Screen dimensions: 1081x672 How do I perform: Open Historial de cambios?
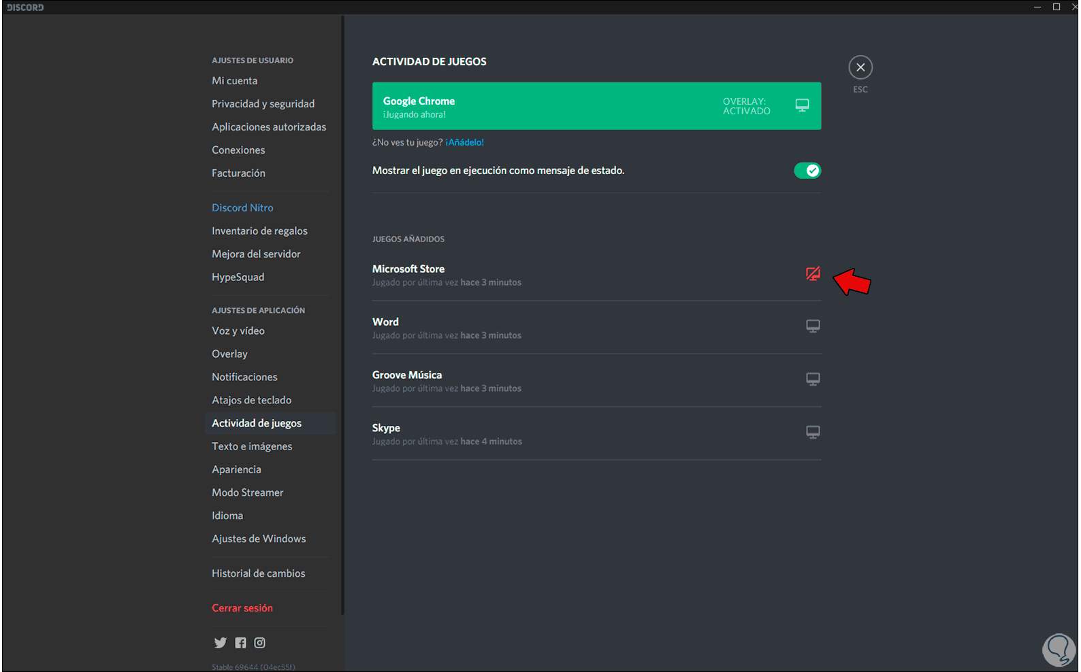(x=259, y=573)
